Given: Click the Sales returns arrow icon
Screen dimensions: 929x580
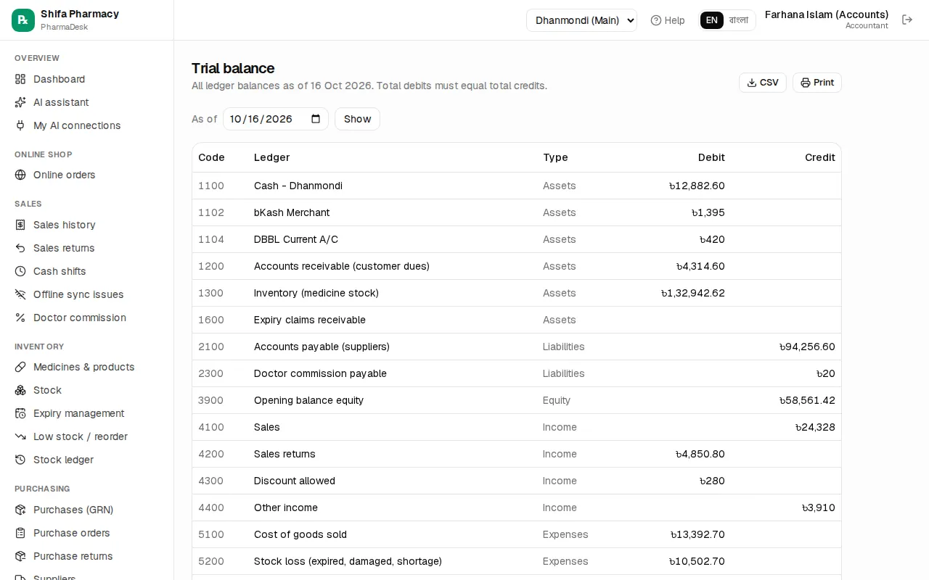Looking at the screenshot, I should pos(20,248).
